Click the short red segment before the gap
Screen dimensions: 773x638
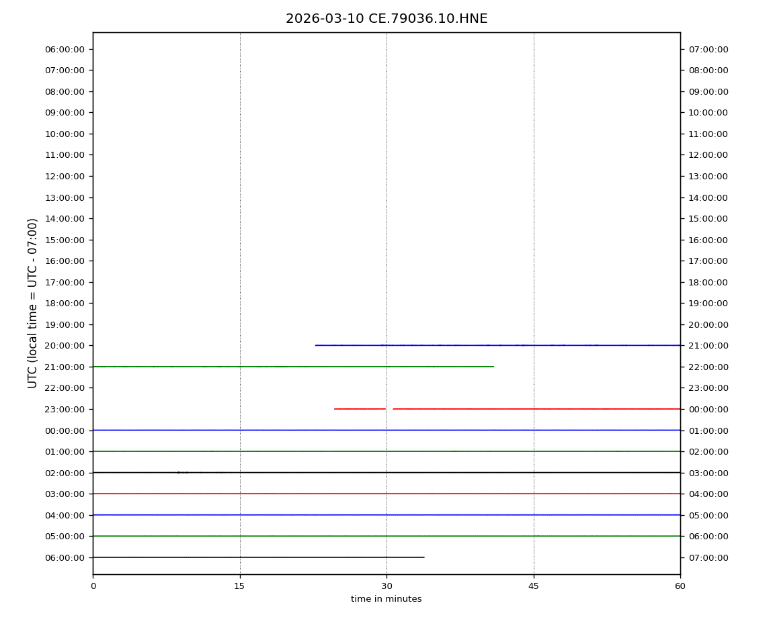click(360, 409)
